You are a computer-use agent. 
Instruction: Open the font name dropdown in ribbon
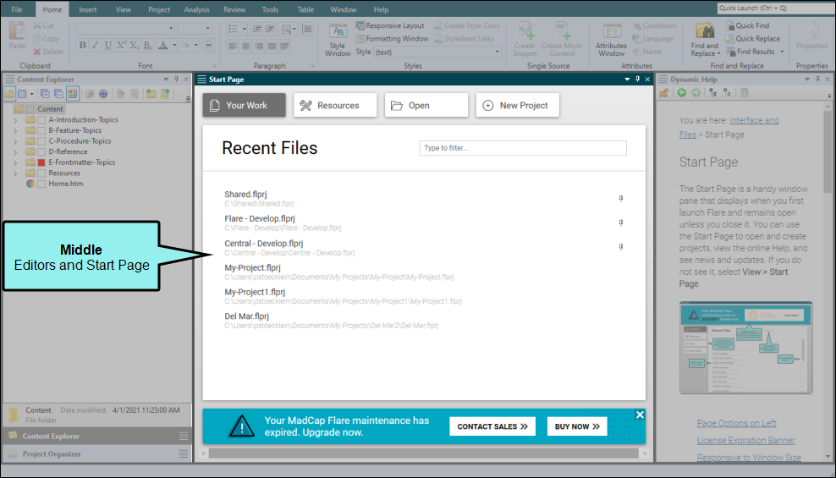coord(171,29)
